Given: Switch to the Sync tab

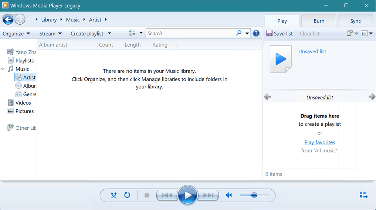Looking at the screenshot, I should 355,21.
